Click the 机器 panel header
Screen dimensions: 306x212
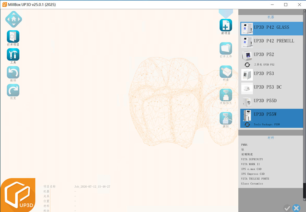point(271,17)
